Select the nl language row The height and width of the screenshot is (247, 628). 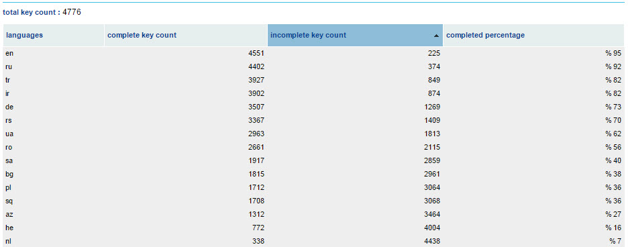point(313,241)
